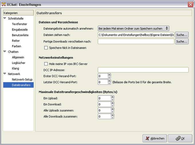Click the Kategorien column header
The height and width of the screenshot is (145, 195).
[x=18, y=13]
